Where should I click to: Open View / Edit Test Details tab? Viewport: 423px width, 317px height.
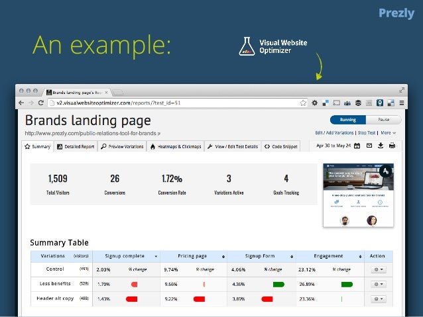[x=233, y=146]
